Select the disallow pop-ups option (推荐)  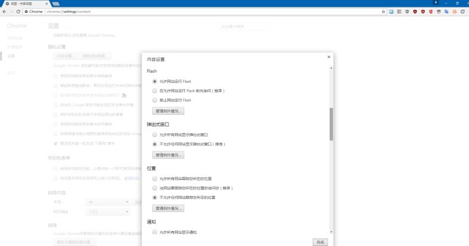[155, 144]
